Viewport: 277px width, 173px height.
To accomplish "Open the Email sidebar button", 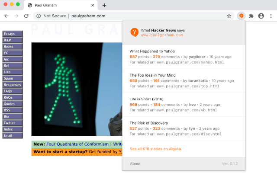I will [13, 135].
